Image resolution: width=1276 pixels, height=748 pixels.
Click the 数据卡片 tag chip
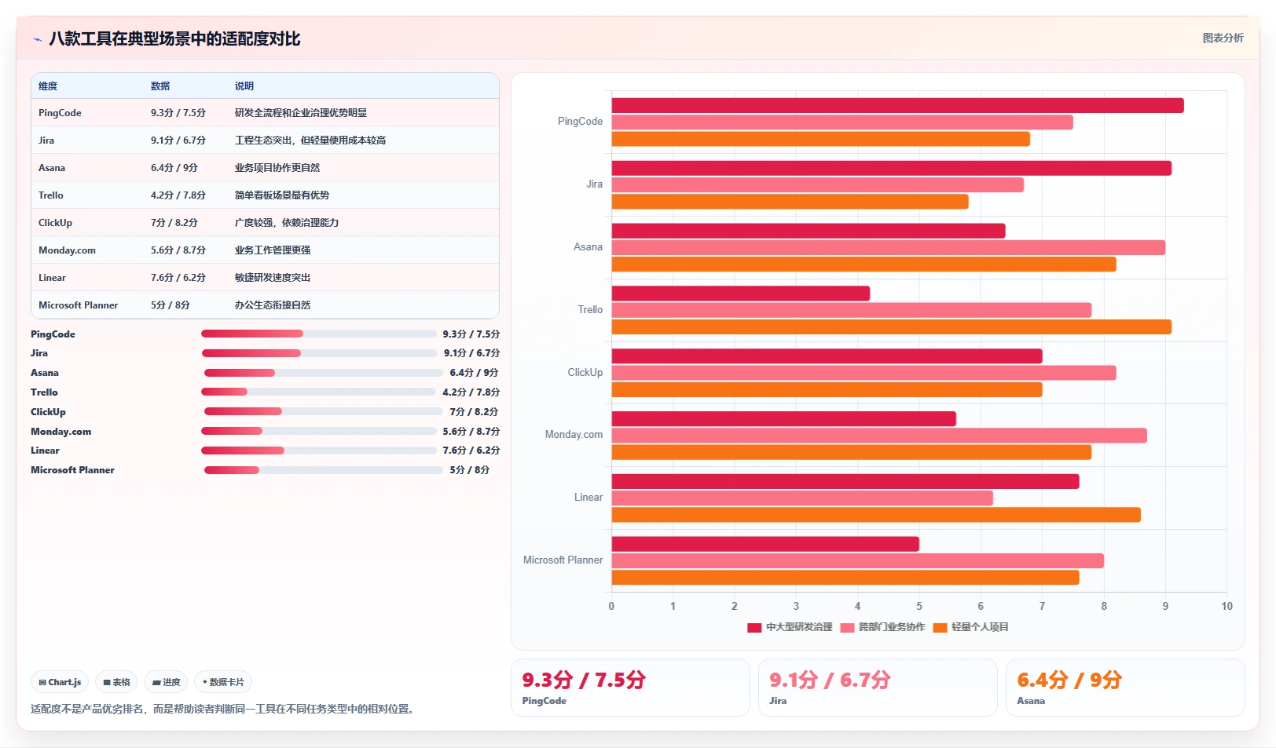coord(223,682)
